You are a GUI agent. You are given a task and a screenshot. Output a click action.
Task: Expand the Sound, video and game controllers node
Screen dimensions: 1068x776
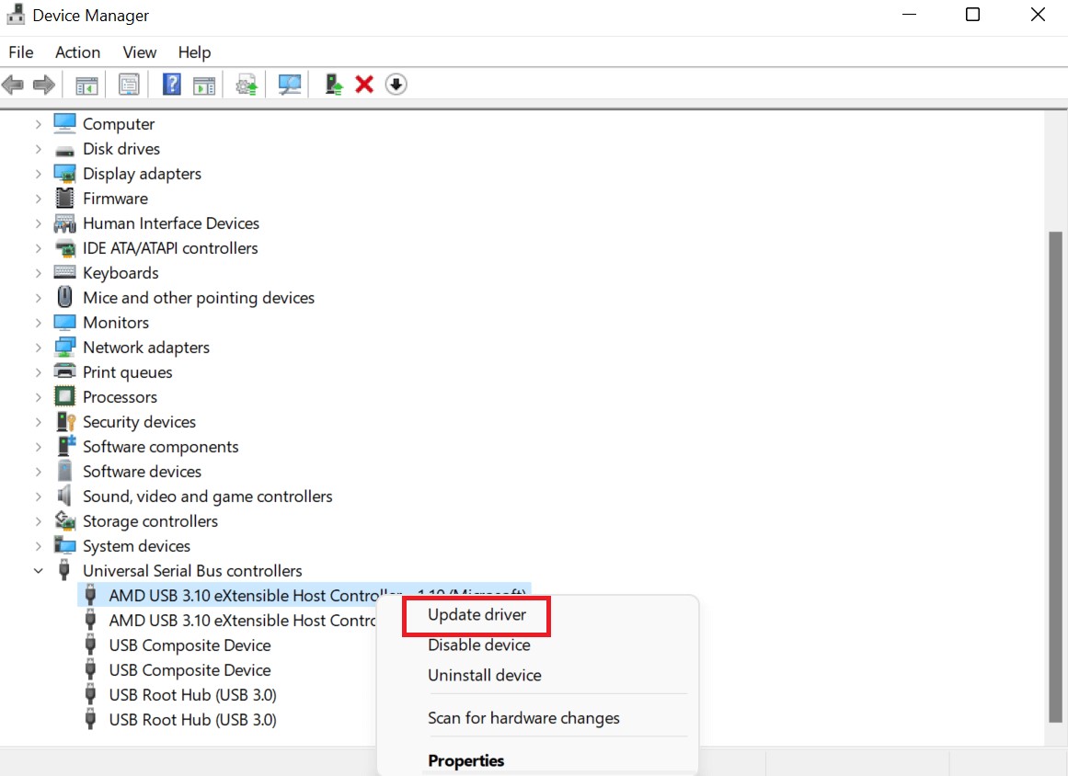coord(38,496)
